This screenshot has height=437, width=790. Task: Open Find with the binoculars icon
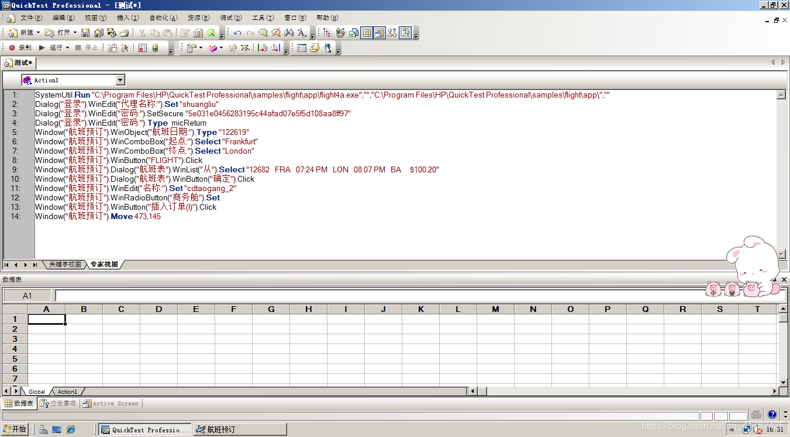(289, 33)
